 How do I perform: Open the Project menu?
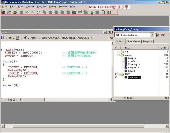click(x=42, y=7)
